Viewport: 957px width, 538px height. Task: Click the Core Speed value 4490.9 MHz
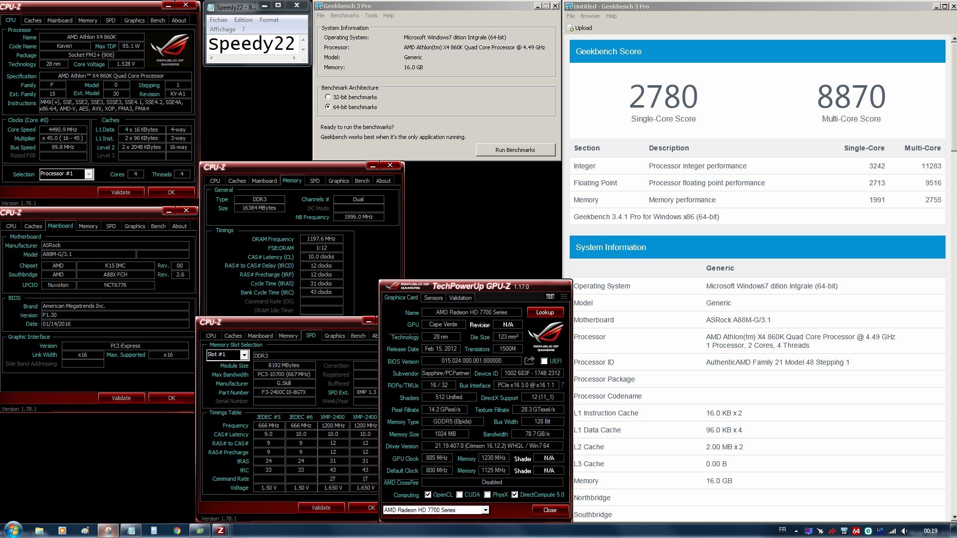63,130
